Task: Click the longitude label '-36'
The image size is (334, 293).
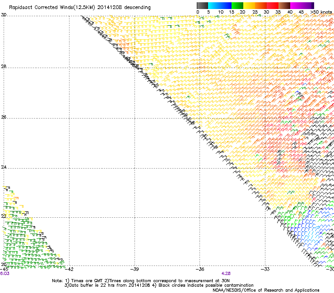Action: point(200,269)
